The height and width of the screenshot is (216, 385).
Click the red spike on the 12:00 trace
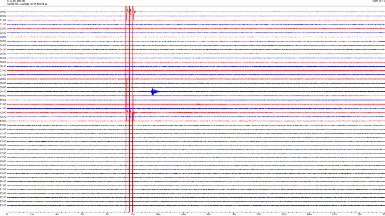[x=130, y=113]
